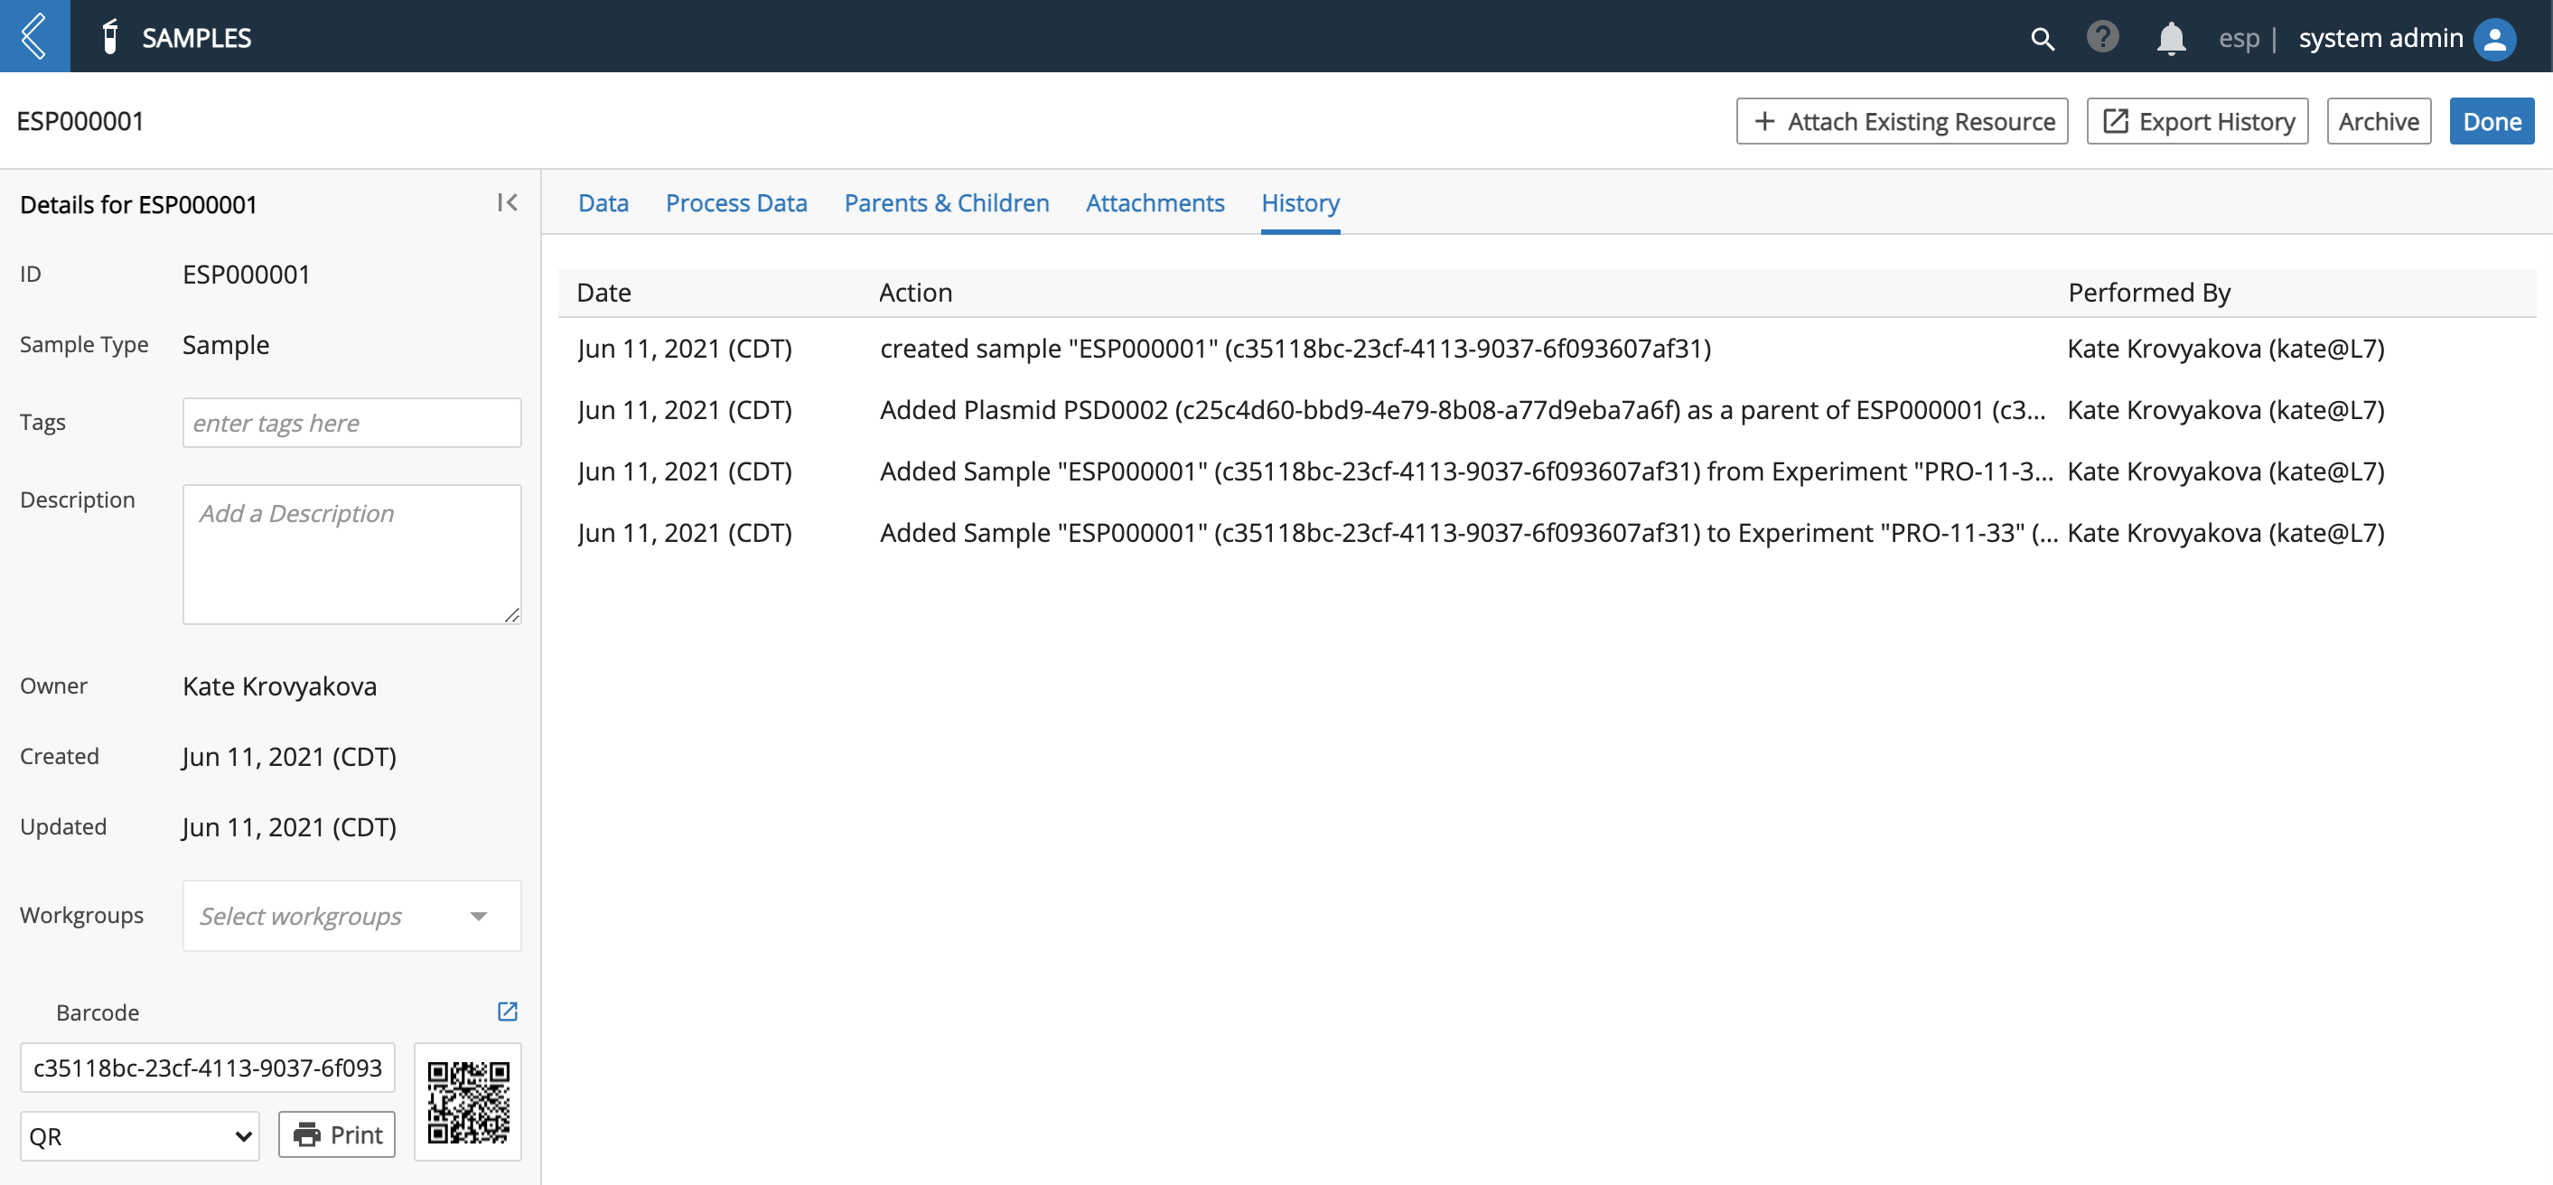The width and height of the screenshot is (2553, 1185).
Task: Click the Samples test tube icon
Action: (x=110, y=37)
